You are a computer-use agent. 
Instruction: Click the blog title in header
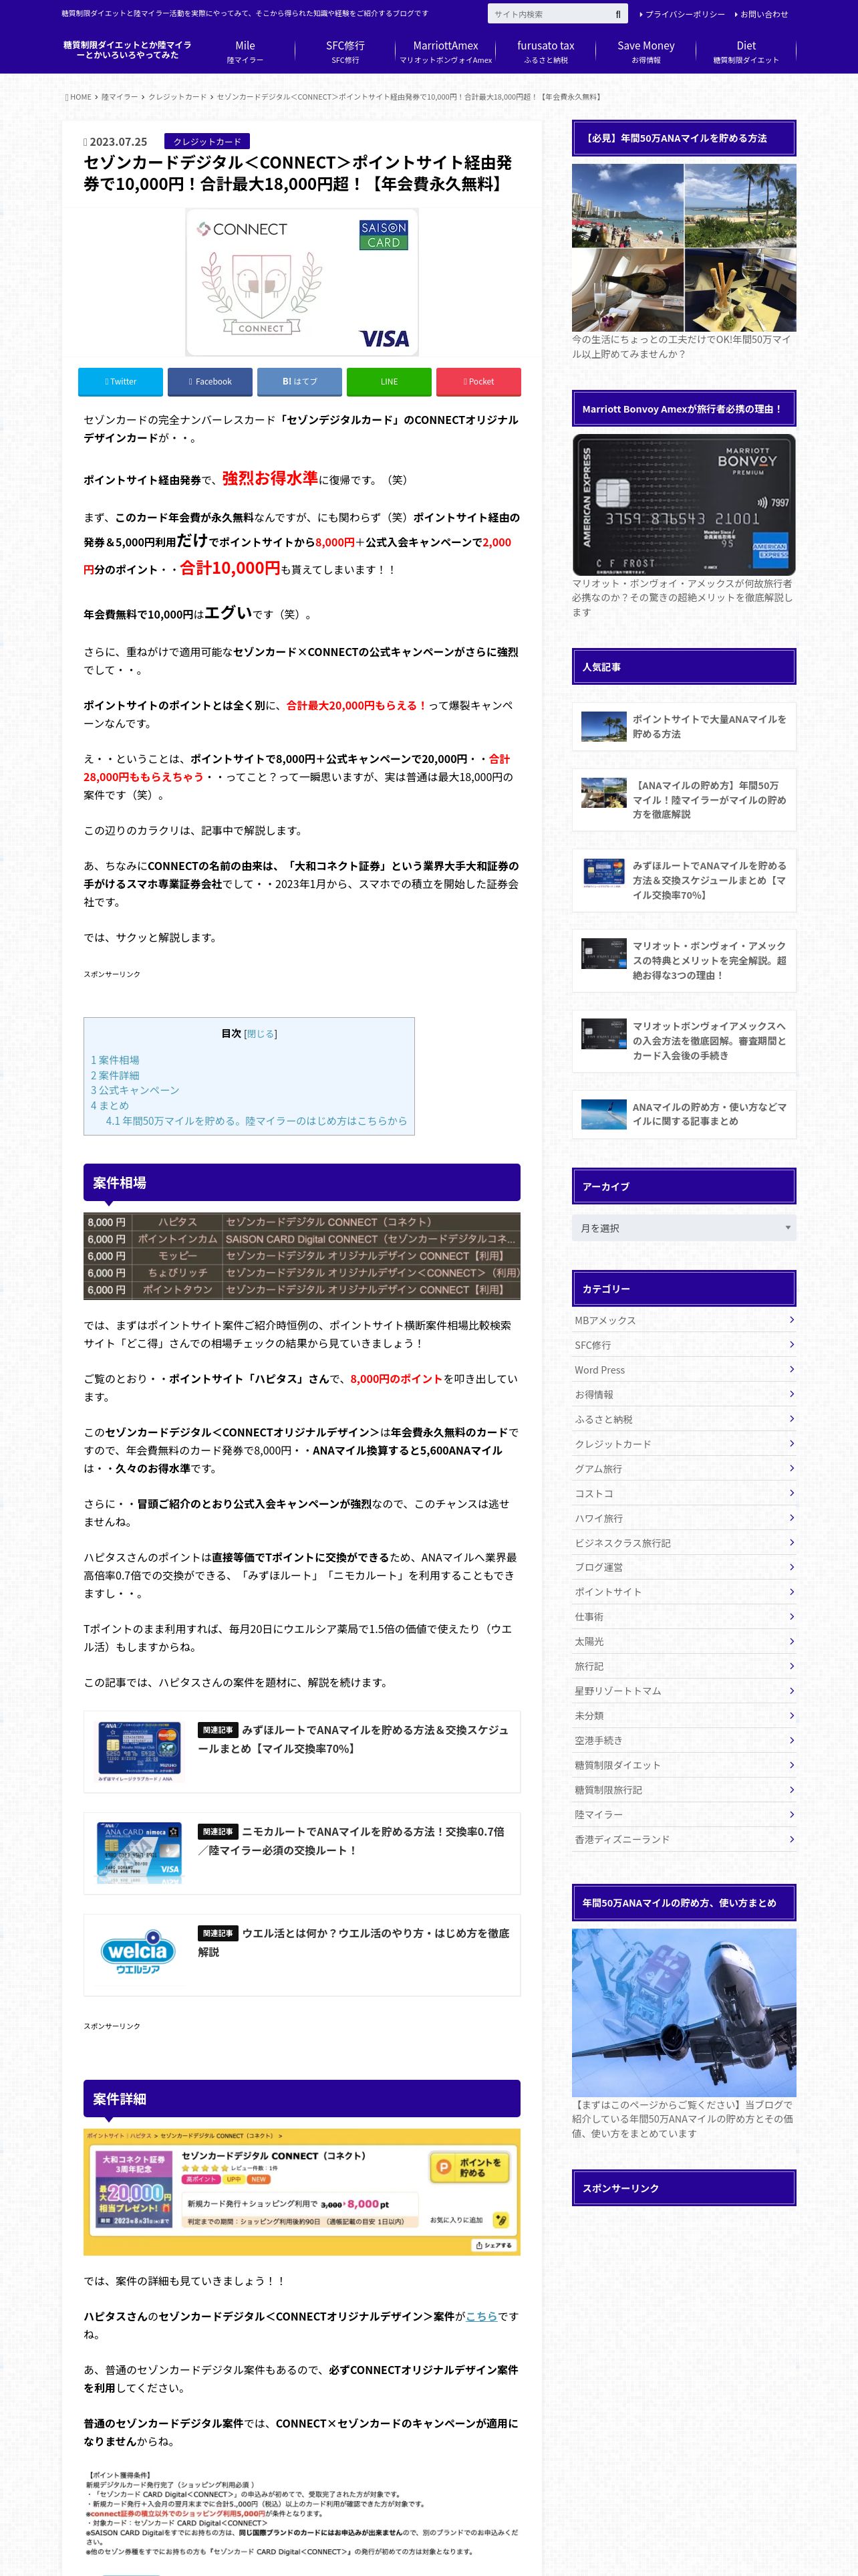[128, 50]
